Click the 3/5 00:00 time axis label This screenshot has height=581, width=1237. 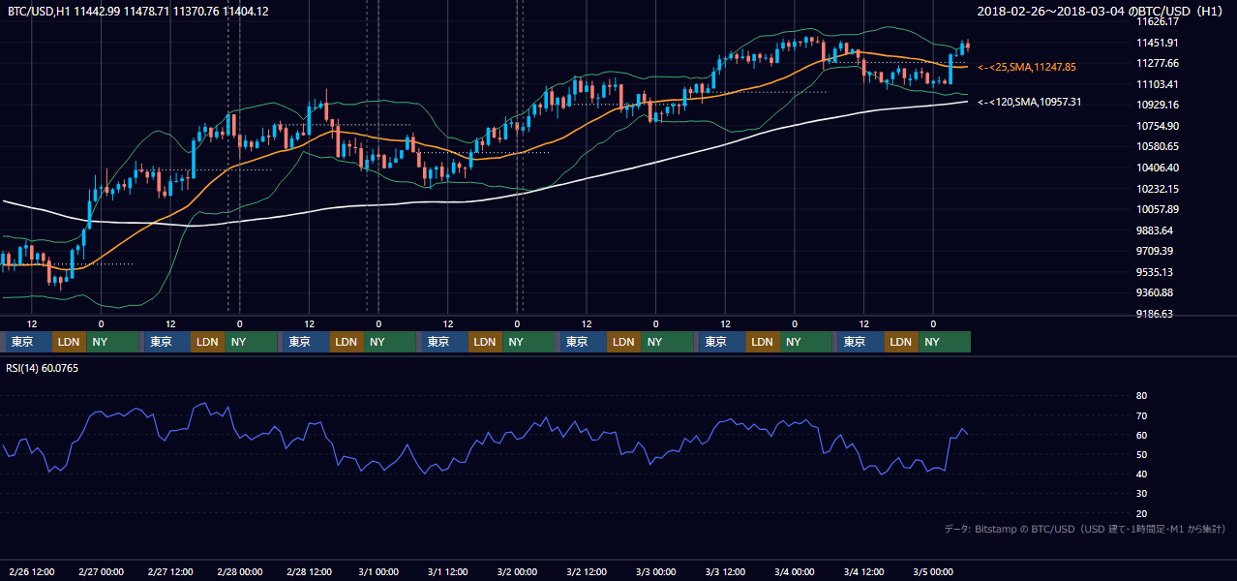pos(934,571)
